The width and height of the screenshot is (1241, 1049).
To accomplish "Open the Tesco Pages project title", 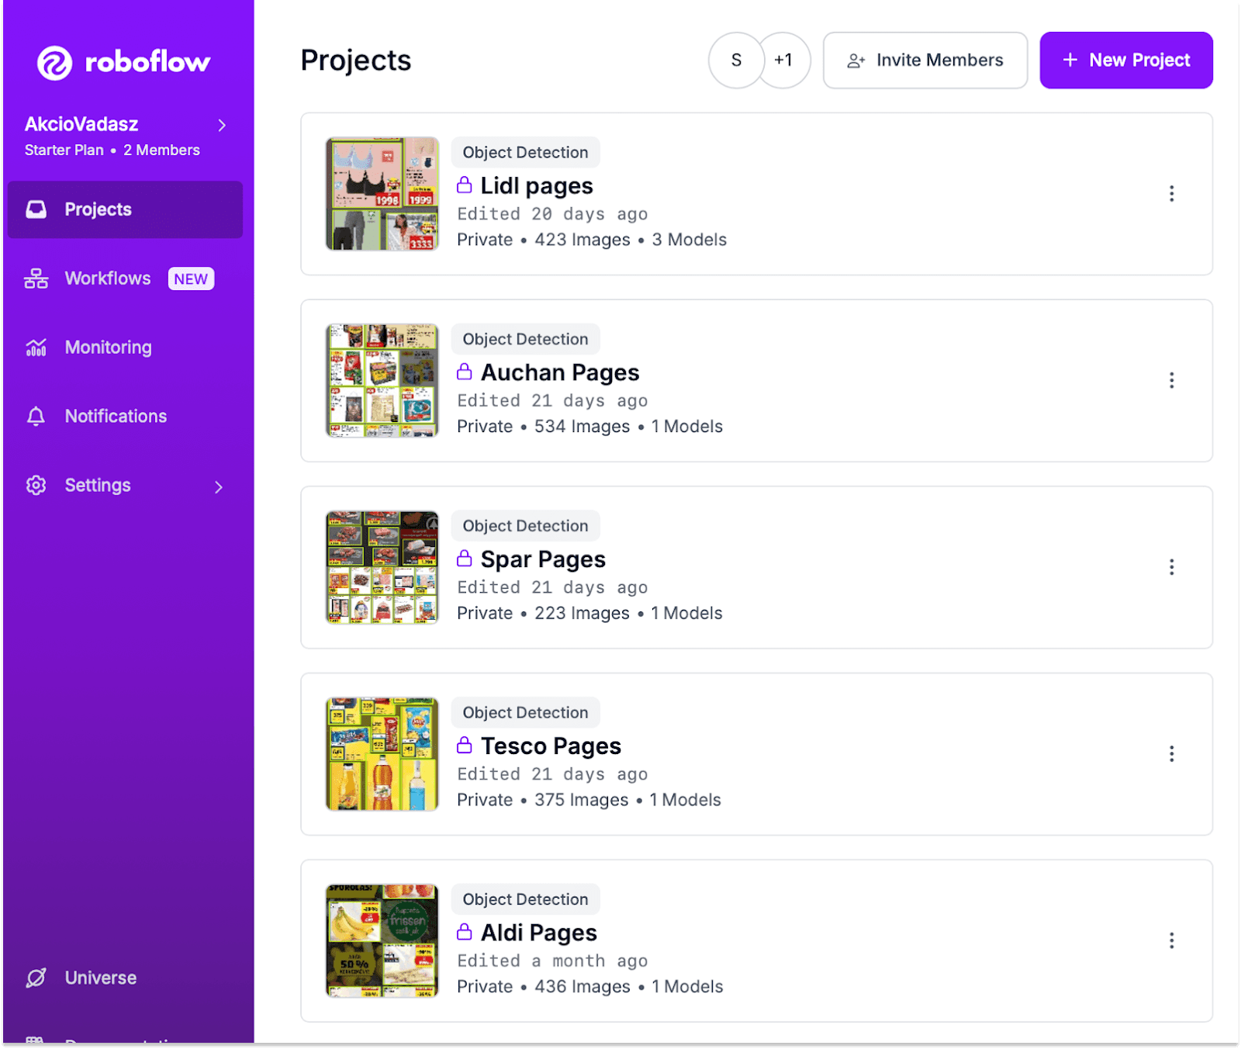I will click(551, 746).
